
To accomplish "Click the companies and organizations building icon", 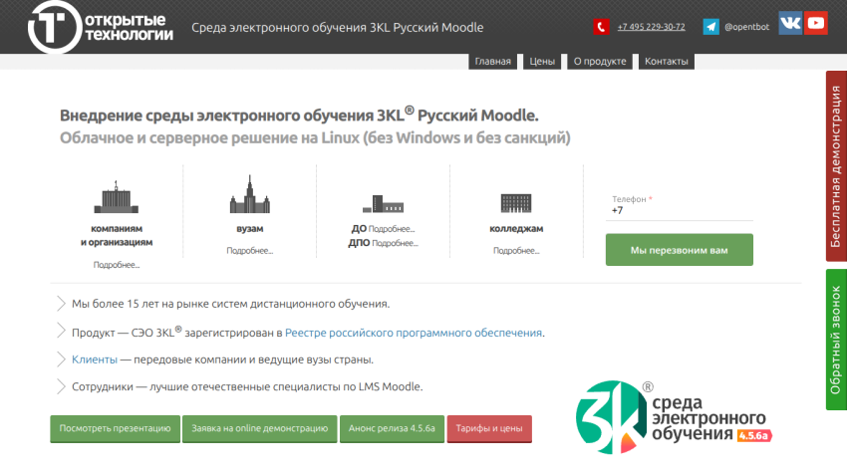I will 117,197.
